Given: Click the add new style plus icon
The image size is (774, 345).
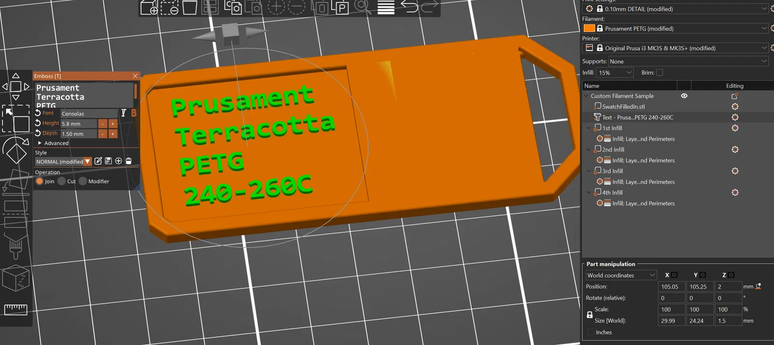Looking at the screenshot, I should [x=119, y=161].
